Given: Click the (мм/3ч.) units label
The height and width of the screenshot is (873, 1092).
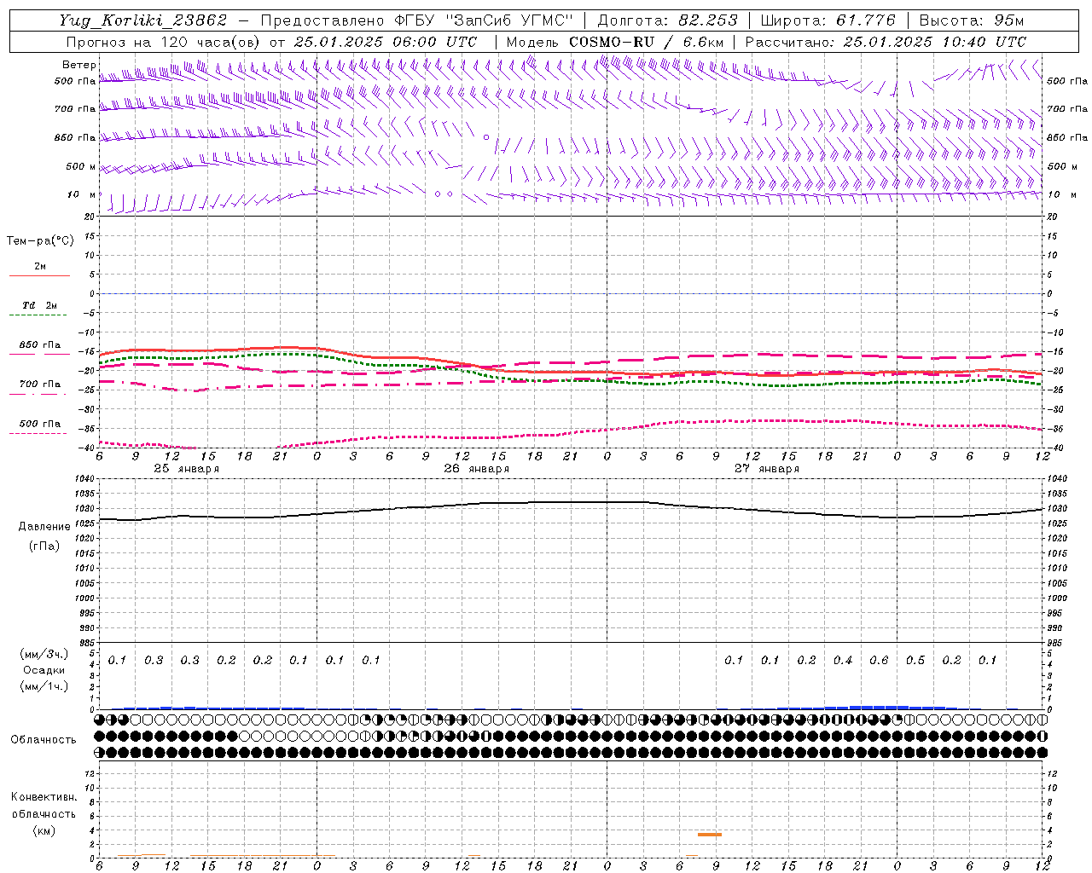Looking at the screenshot, I should tap(44, 654).
